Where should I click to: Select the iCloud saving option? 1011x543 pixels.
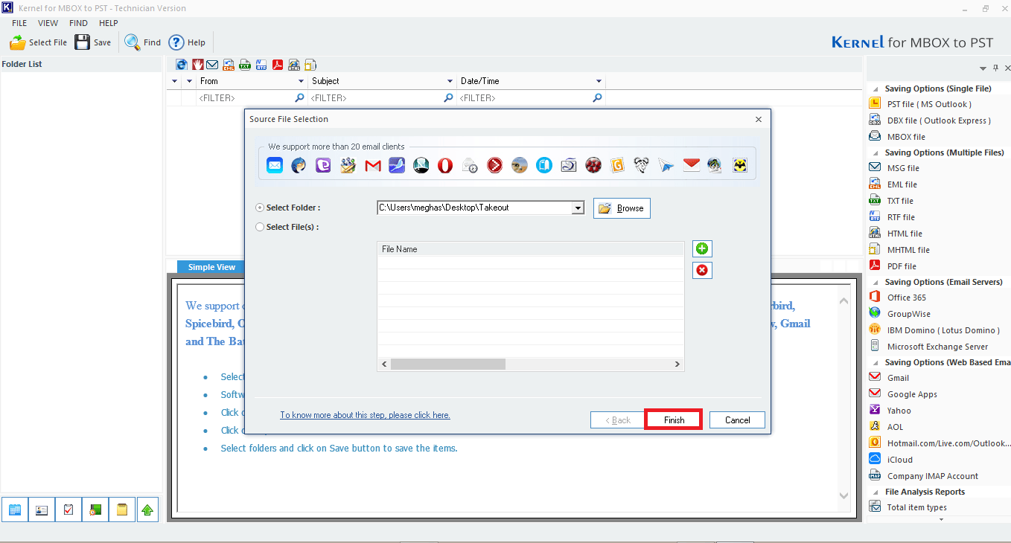(890, 460)
